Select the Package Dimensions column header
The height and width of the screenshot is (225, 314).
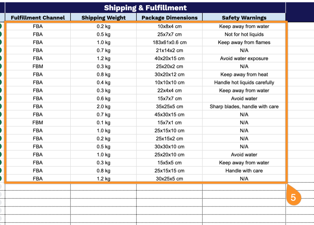[x=170, y=18]
